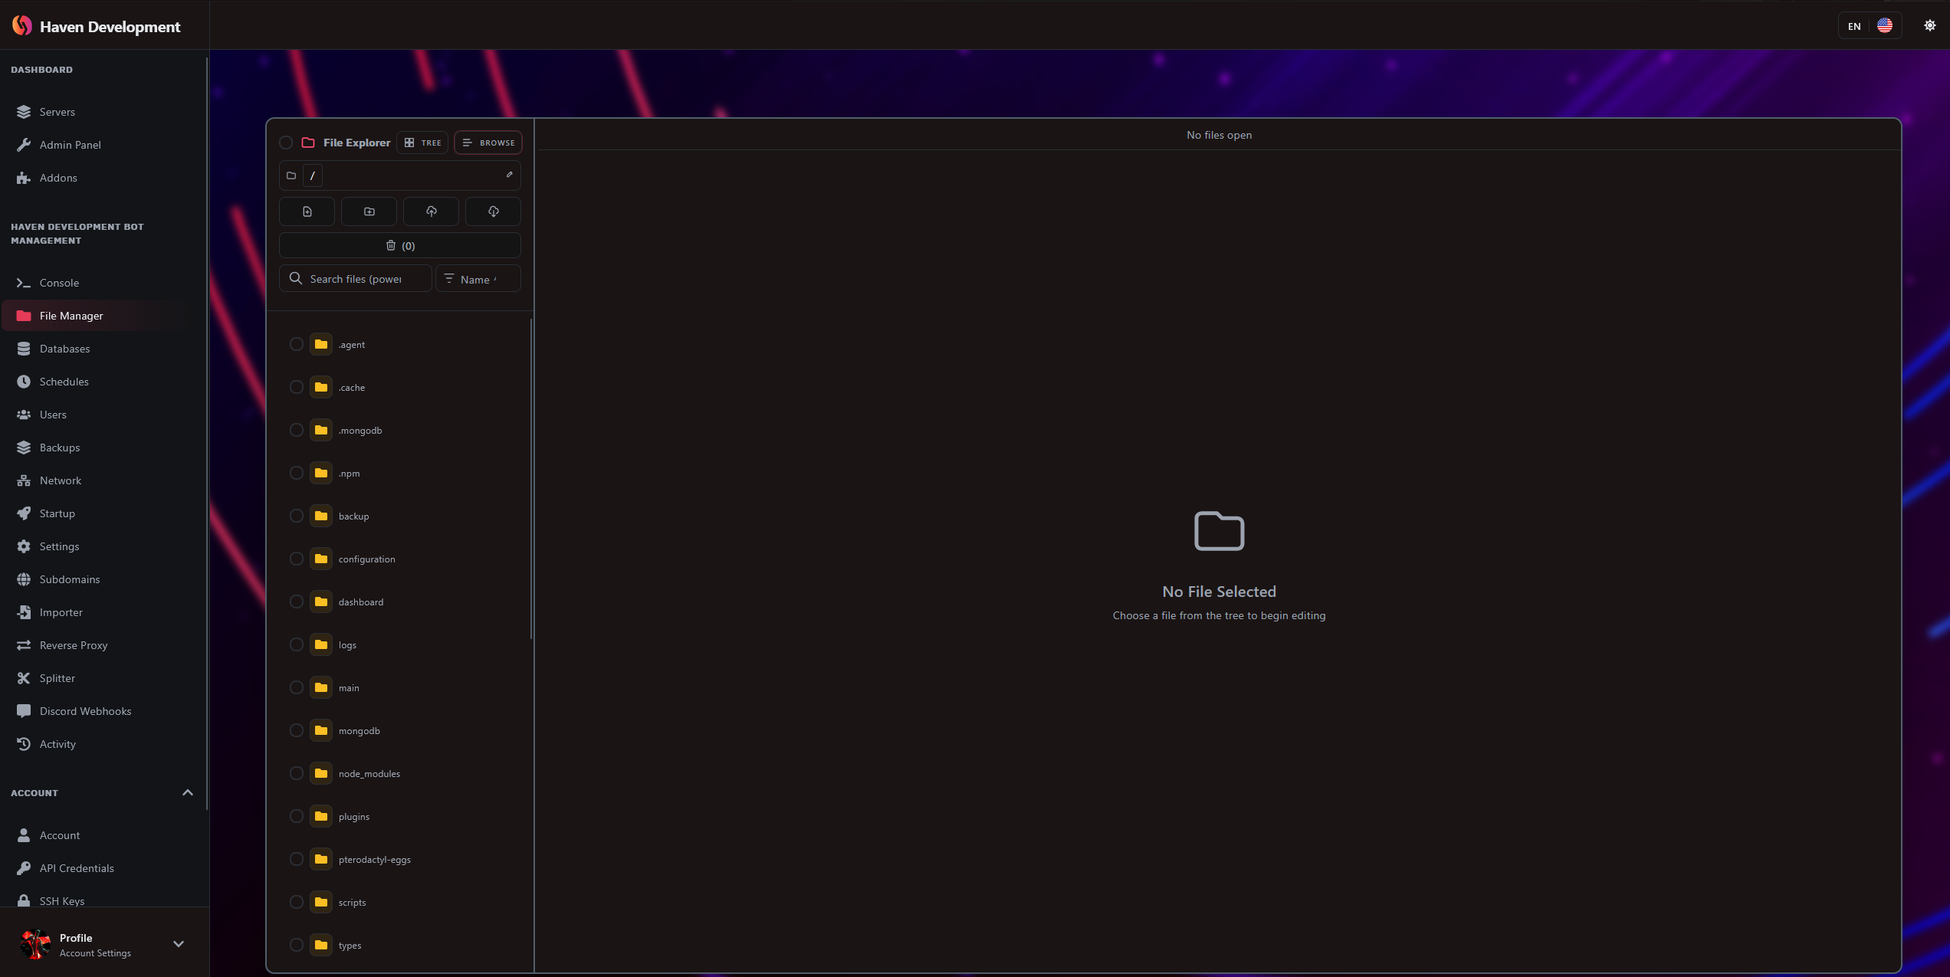The height and width of the screenshot is (977, 1950).
Task: Click the new file icon button
Action: point(307,211)
